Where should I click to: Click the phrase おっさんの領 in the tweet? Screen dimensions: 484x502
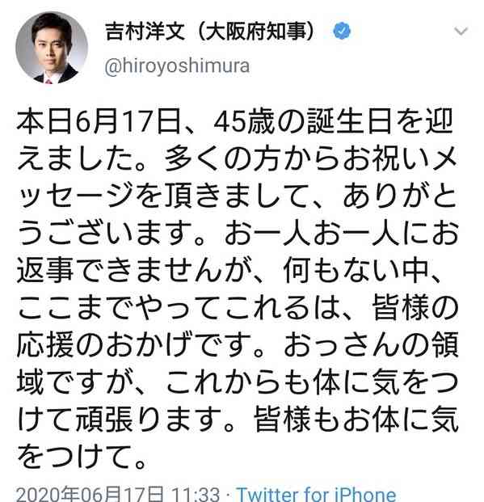(x=371, y=344)
